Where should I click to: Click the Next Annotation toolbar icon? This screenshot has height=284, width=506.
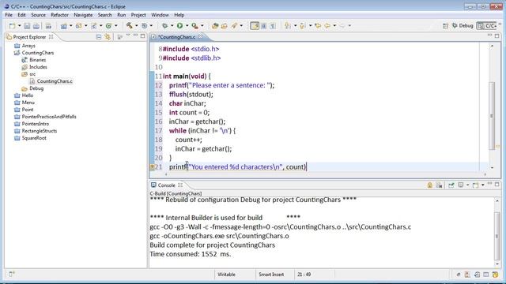288,26
